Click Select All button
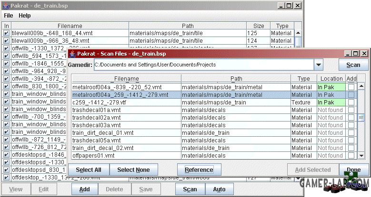371x197 pixels. [89, 170]
